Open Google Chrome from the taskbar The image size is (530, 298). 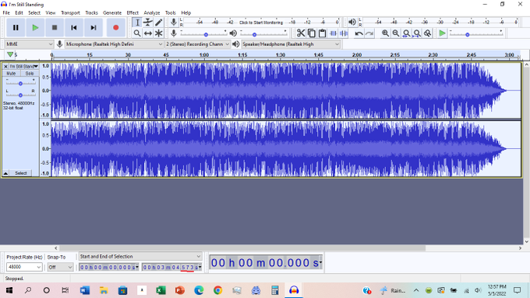[217, 290]
